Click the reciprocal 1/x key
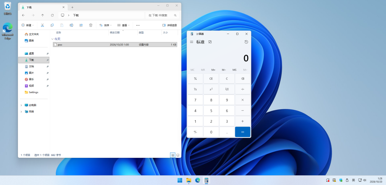The height and width of the screenshot is (185, 386). tap(196, 89)
